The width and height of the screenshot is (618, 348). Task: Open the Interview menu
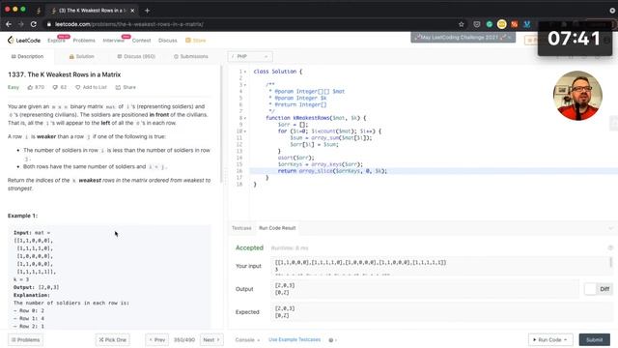point(114,41)
